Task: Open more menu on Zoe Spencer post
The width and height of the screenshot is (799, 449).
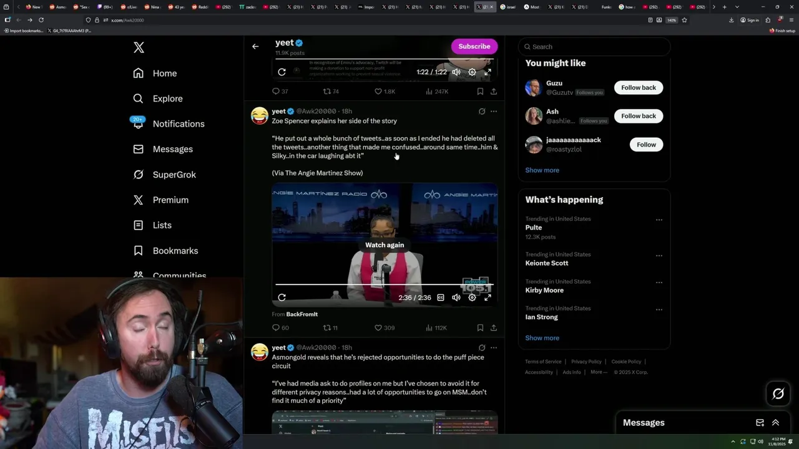Action: click(x=493, y=112)
